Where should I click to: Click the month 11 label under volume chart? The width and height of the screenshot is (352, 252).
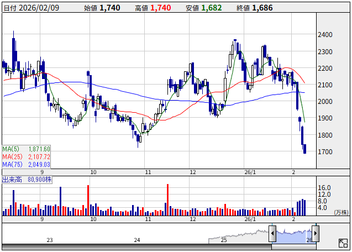(x=148, y=219)
